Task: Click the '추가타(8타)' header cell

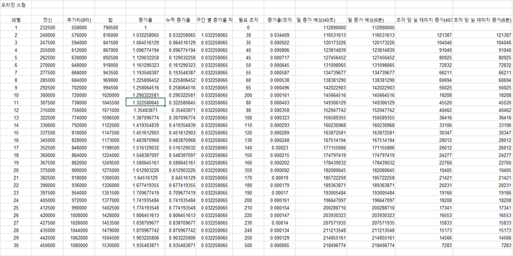Action: 79,20
